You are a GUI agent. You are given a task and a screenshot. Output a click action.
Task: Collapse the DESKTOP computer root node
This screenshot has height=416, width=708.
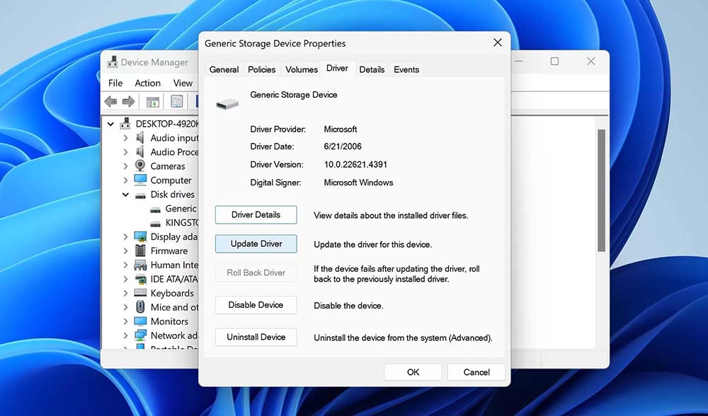tap(111, 124)
